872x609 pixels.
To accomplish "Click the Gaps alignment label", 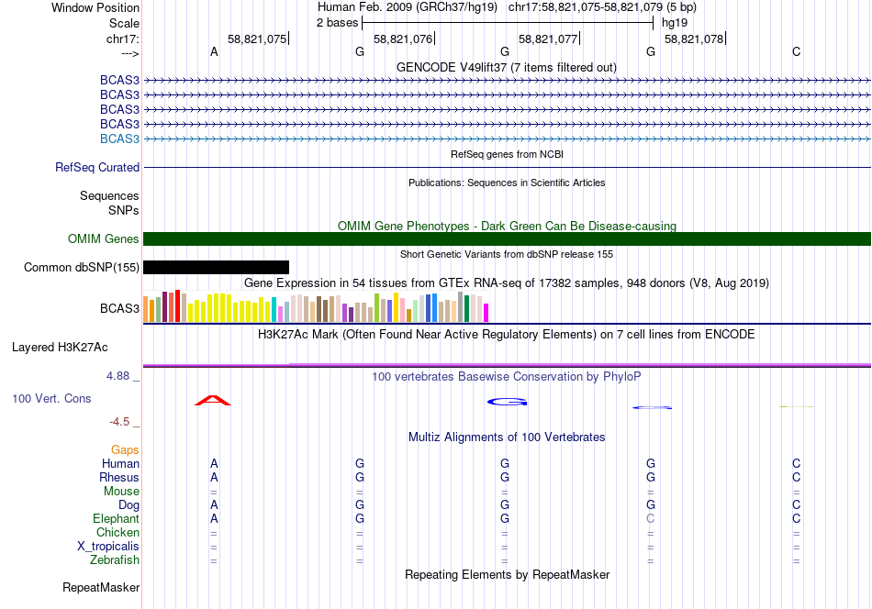I will point(125,450).
